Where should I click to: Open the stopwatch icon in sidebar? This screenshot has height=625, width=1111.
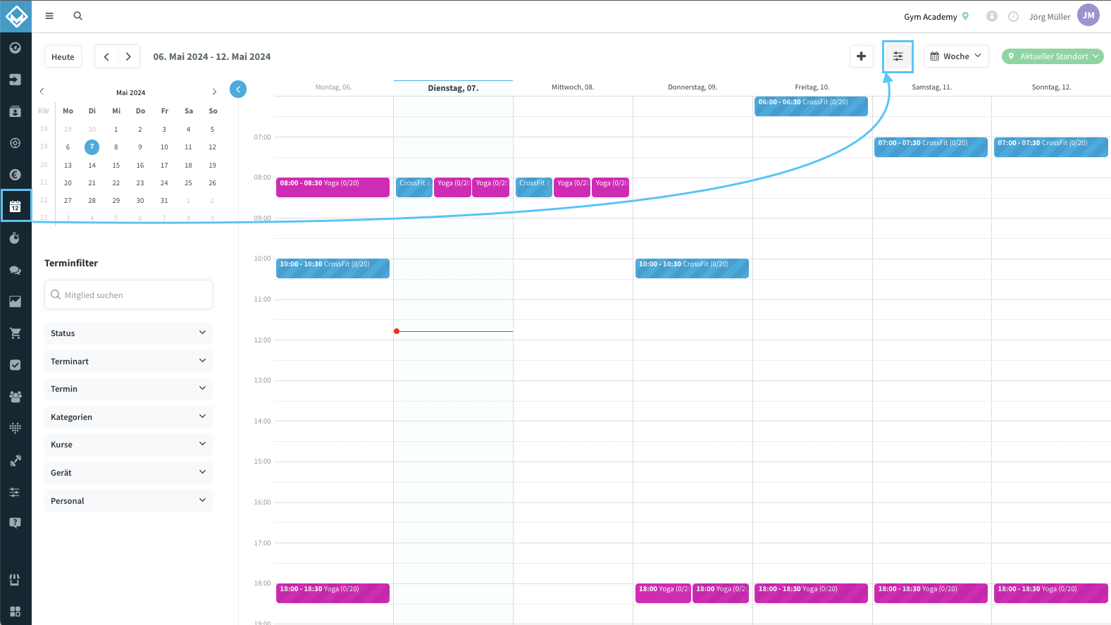click(15, 238)
